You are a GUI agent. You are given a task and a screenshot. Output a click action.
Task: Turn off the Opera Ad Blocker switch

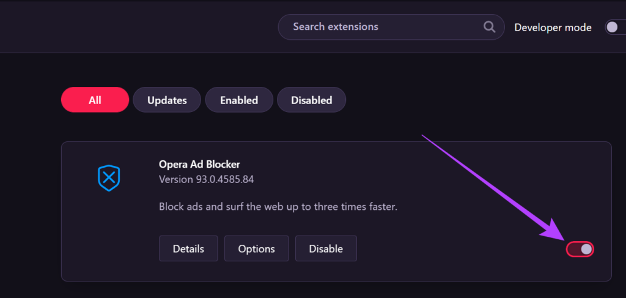pyautogui.click(x=580, y=249)
